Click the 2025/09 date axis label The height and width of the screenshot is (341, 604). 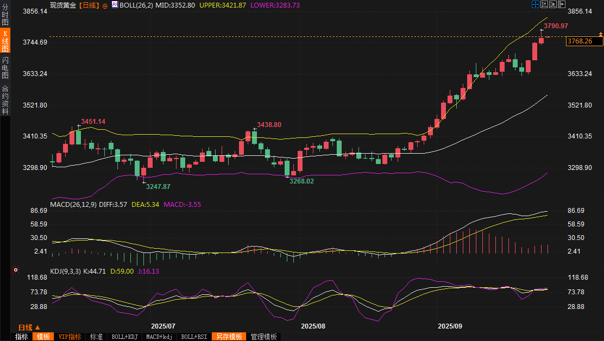[x=450, y=326]
